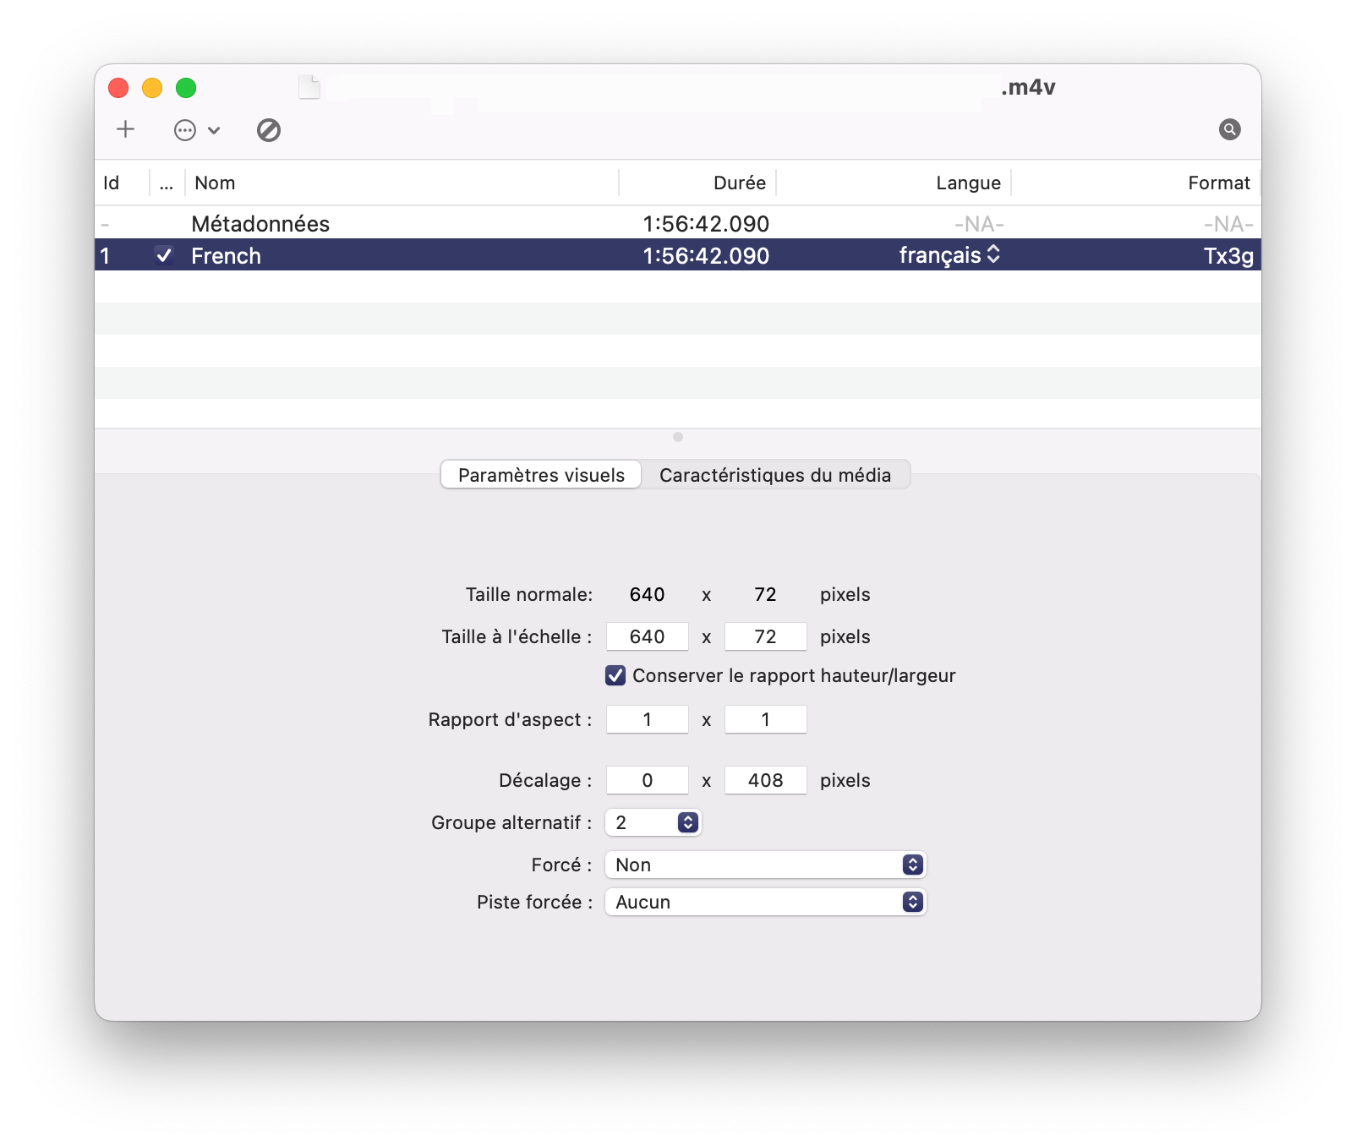Click the plus icon to add a track
The height and width of the screenshot is (1146, 1356).
pyautogui.click(x=126, y=129)
